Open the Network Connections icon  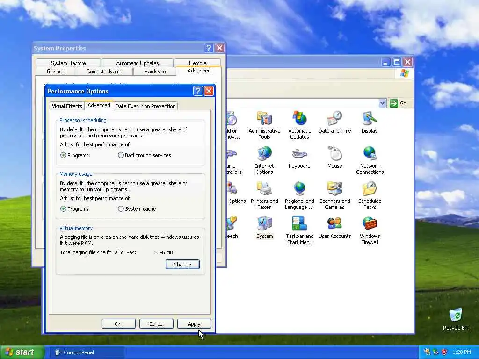(x=370, y=161)
